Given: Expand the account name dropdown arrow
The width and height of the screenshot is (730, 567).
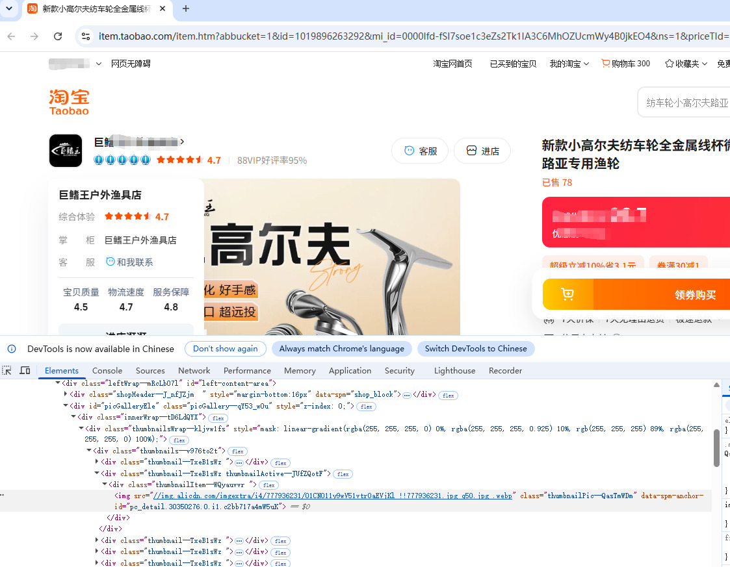Looking at the screenshot, I should (99, 64).
